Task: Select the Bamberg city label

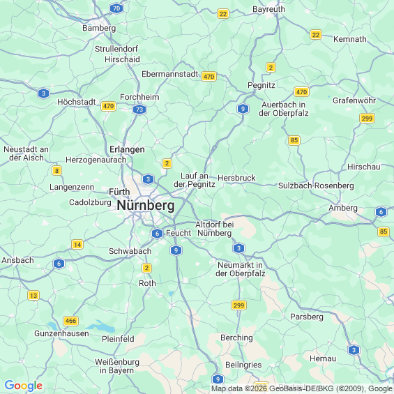Action: [x=99, y=28]
